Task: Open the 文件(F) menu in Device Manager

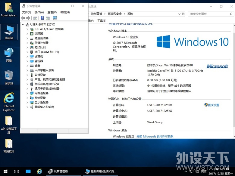Action: [27, 12]
